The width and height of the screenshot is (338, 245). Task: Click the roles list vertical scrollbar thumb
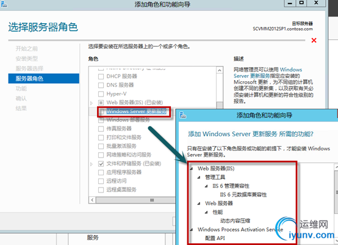220,105
